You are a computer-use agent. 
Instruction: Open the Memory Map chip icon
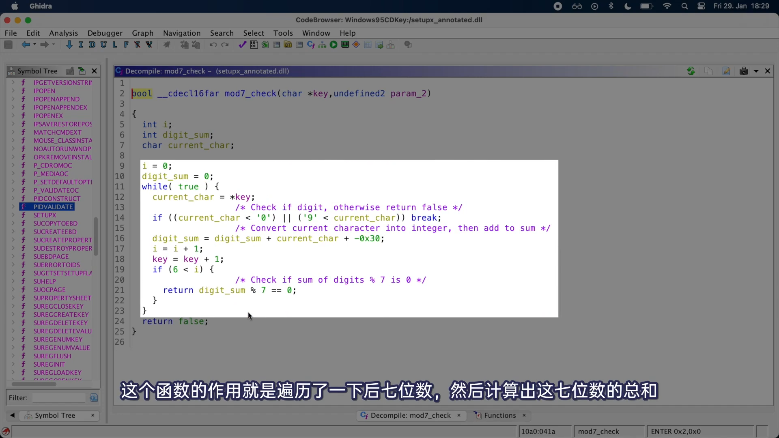coord(345,45)
